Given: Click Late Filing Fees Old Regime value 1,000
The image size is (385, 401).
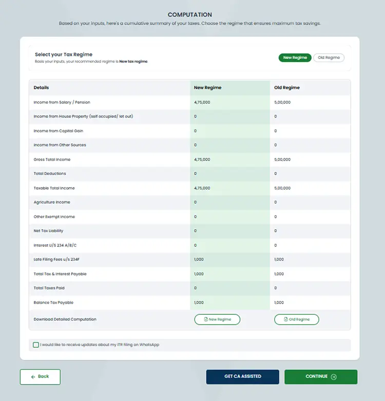Looking at the screenshot, I should point(279,259).
